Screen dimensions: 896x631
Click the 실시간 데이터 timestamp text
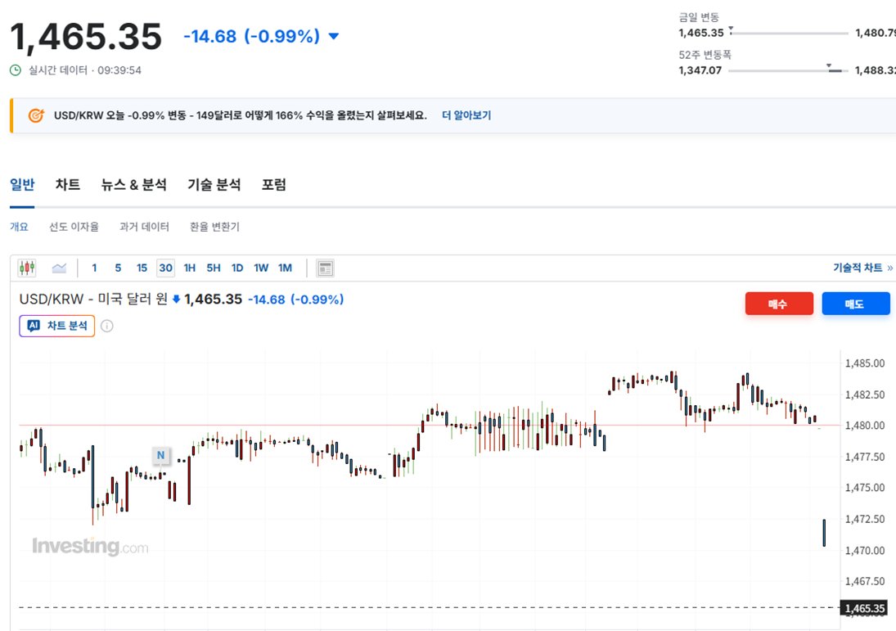tap(85, 70)
